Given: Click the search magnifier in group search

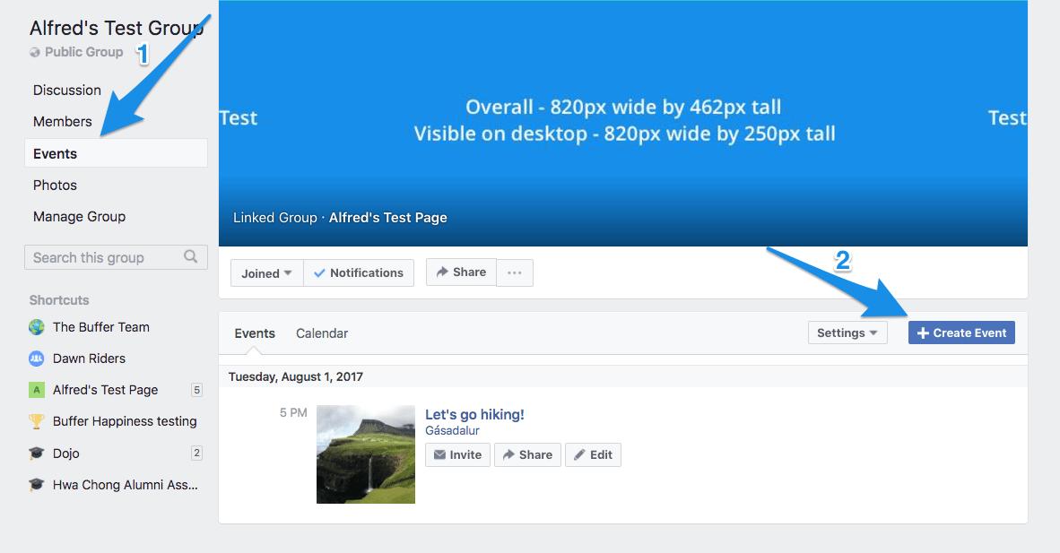Looking at the screenshot, I should click(x=190, y=257).
